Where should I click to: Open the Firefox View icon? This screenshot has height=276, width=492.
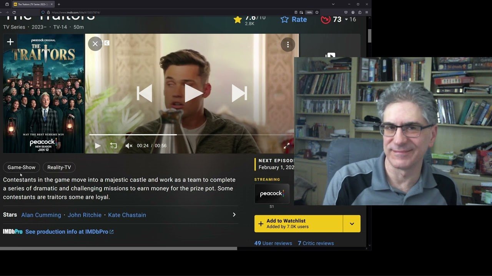7,4
